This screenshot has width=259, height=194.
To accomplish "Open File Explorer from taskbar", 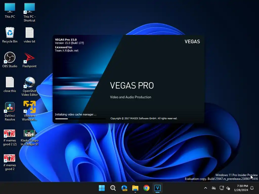I will pyautogui.click(x=135, y=188).
